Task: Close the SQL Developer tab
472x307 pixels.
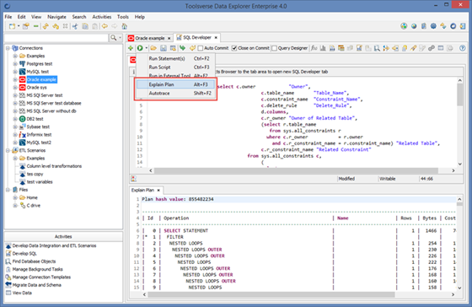Action: click(216, 38)
